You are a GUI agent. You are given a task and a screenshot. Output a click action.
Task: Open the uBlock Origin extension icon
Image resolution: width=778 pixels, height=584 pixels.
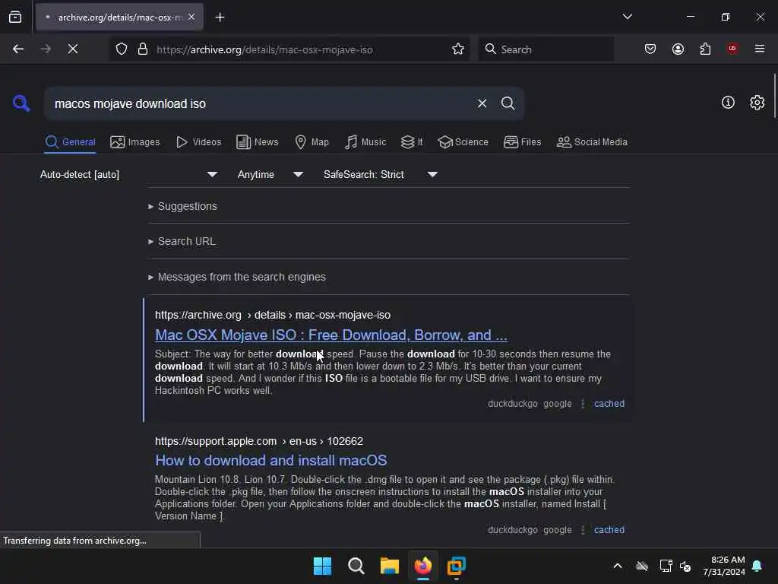(x=732, y=49)
